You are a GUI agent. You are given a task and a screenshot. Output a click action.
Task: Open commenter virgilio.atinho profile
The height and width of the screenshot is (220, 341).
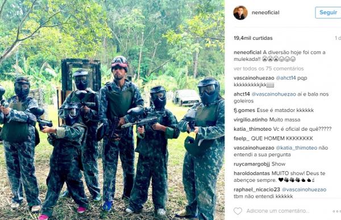pyautogui.click(x=251, y=120)
